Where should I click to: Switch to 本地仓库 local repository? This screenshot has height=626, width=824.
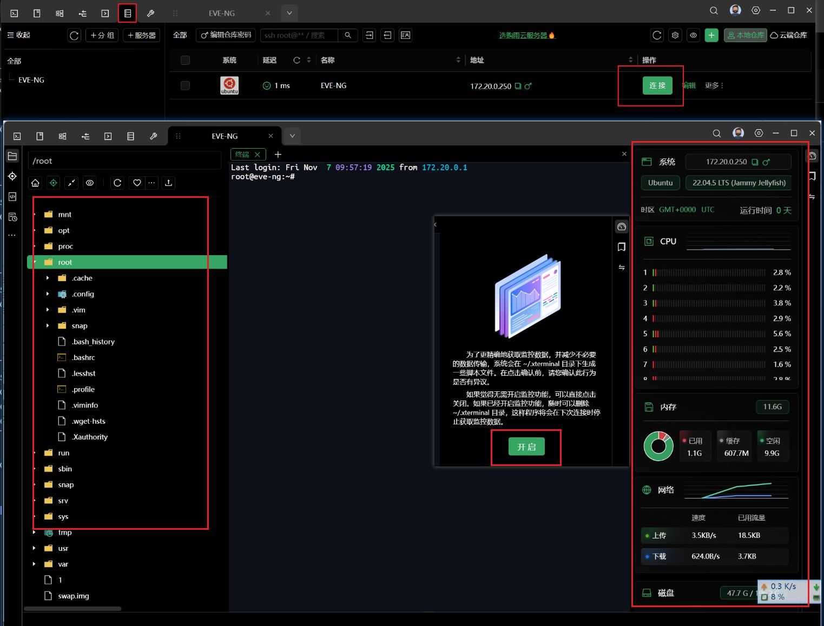click(745, 35)
